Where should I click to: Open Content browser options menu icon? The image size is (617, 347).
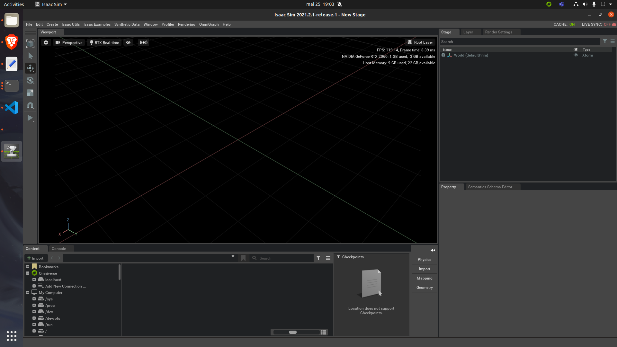pyautogui.click(x=328, y=258)
